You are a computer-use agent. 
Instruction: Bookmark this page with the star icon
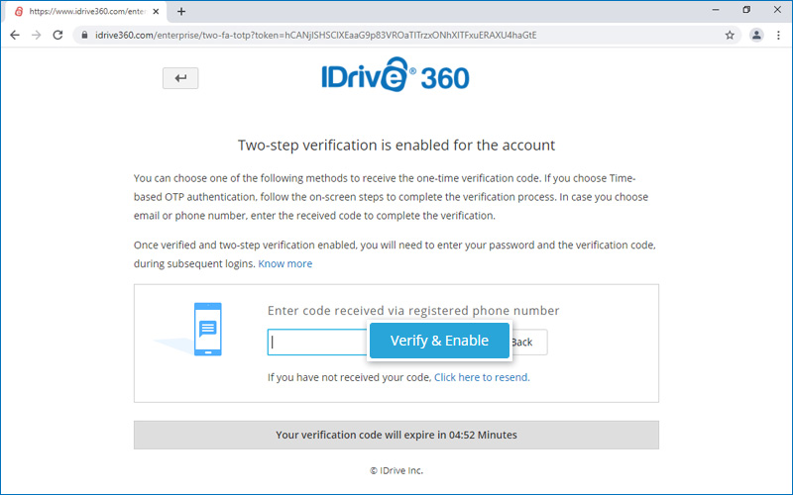[730, 35]
